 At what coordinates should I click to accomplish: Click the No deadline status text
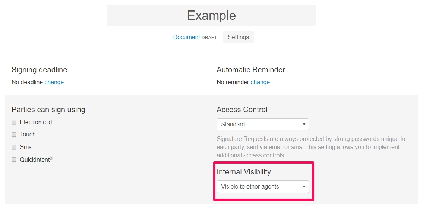[27, 82]
